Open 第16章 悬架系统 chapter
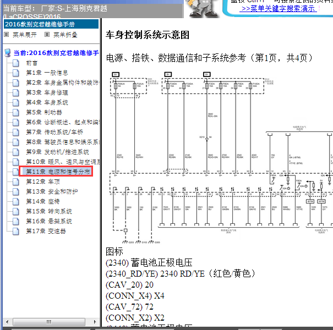 pos(49,221)
